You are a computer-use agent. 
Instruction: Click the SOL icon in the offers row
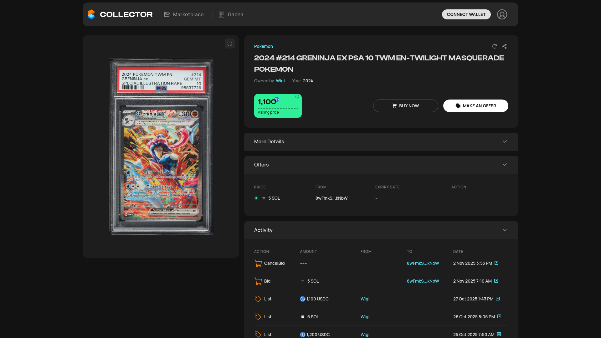tap(264, 198)
